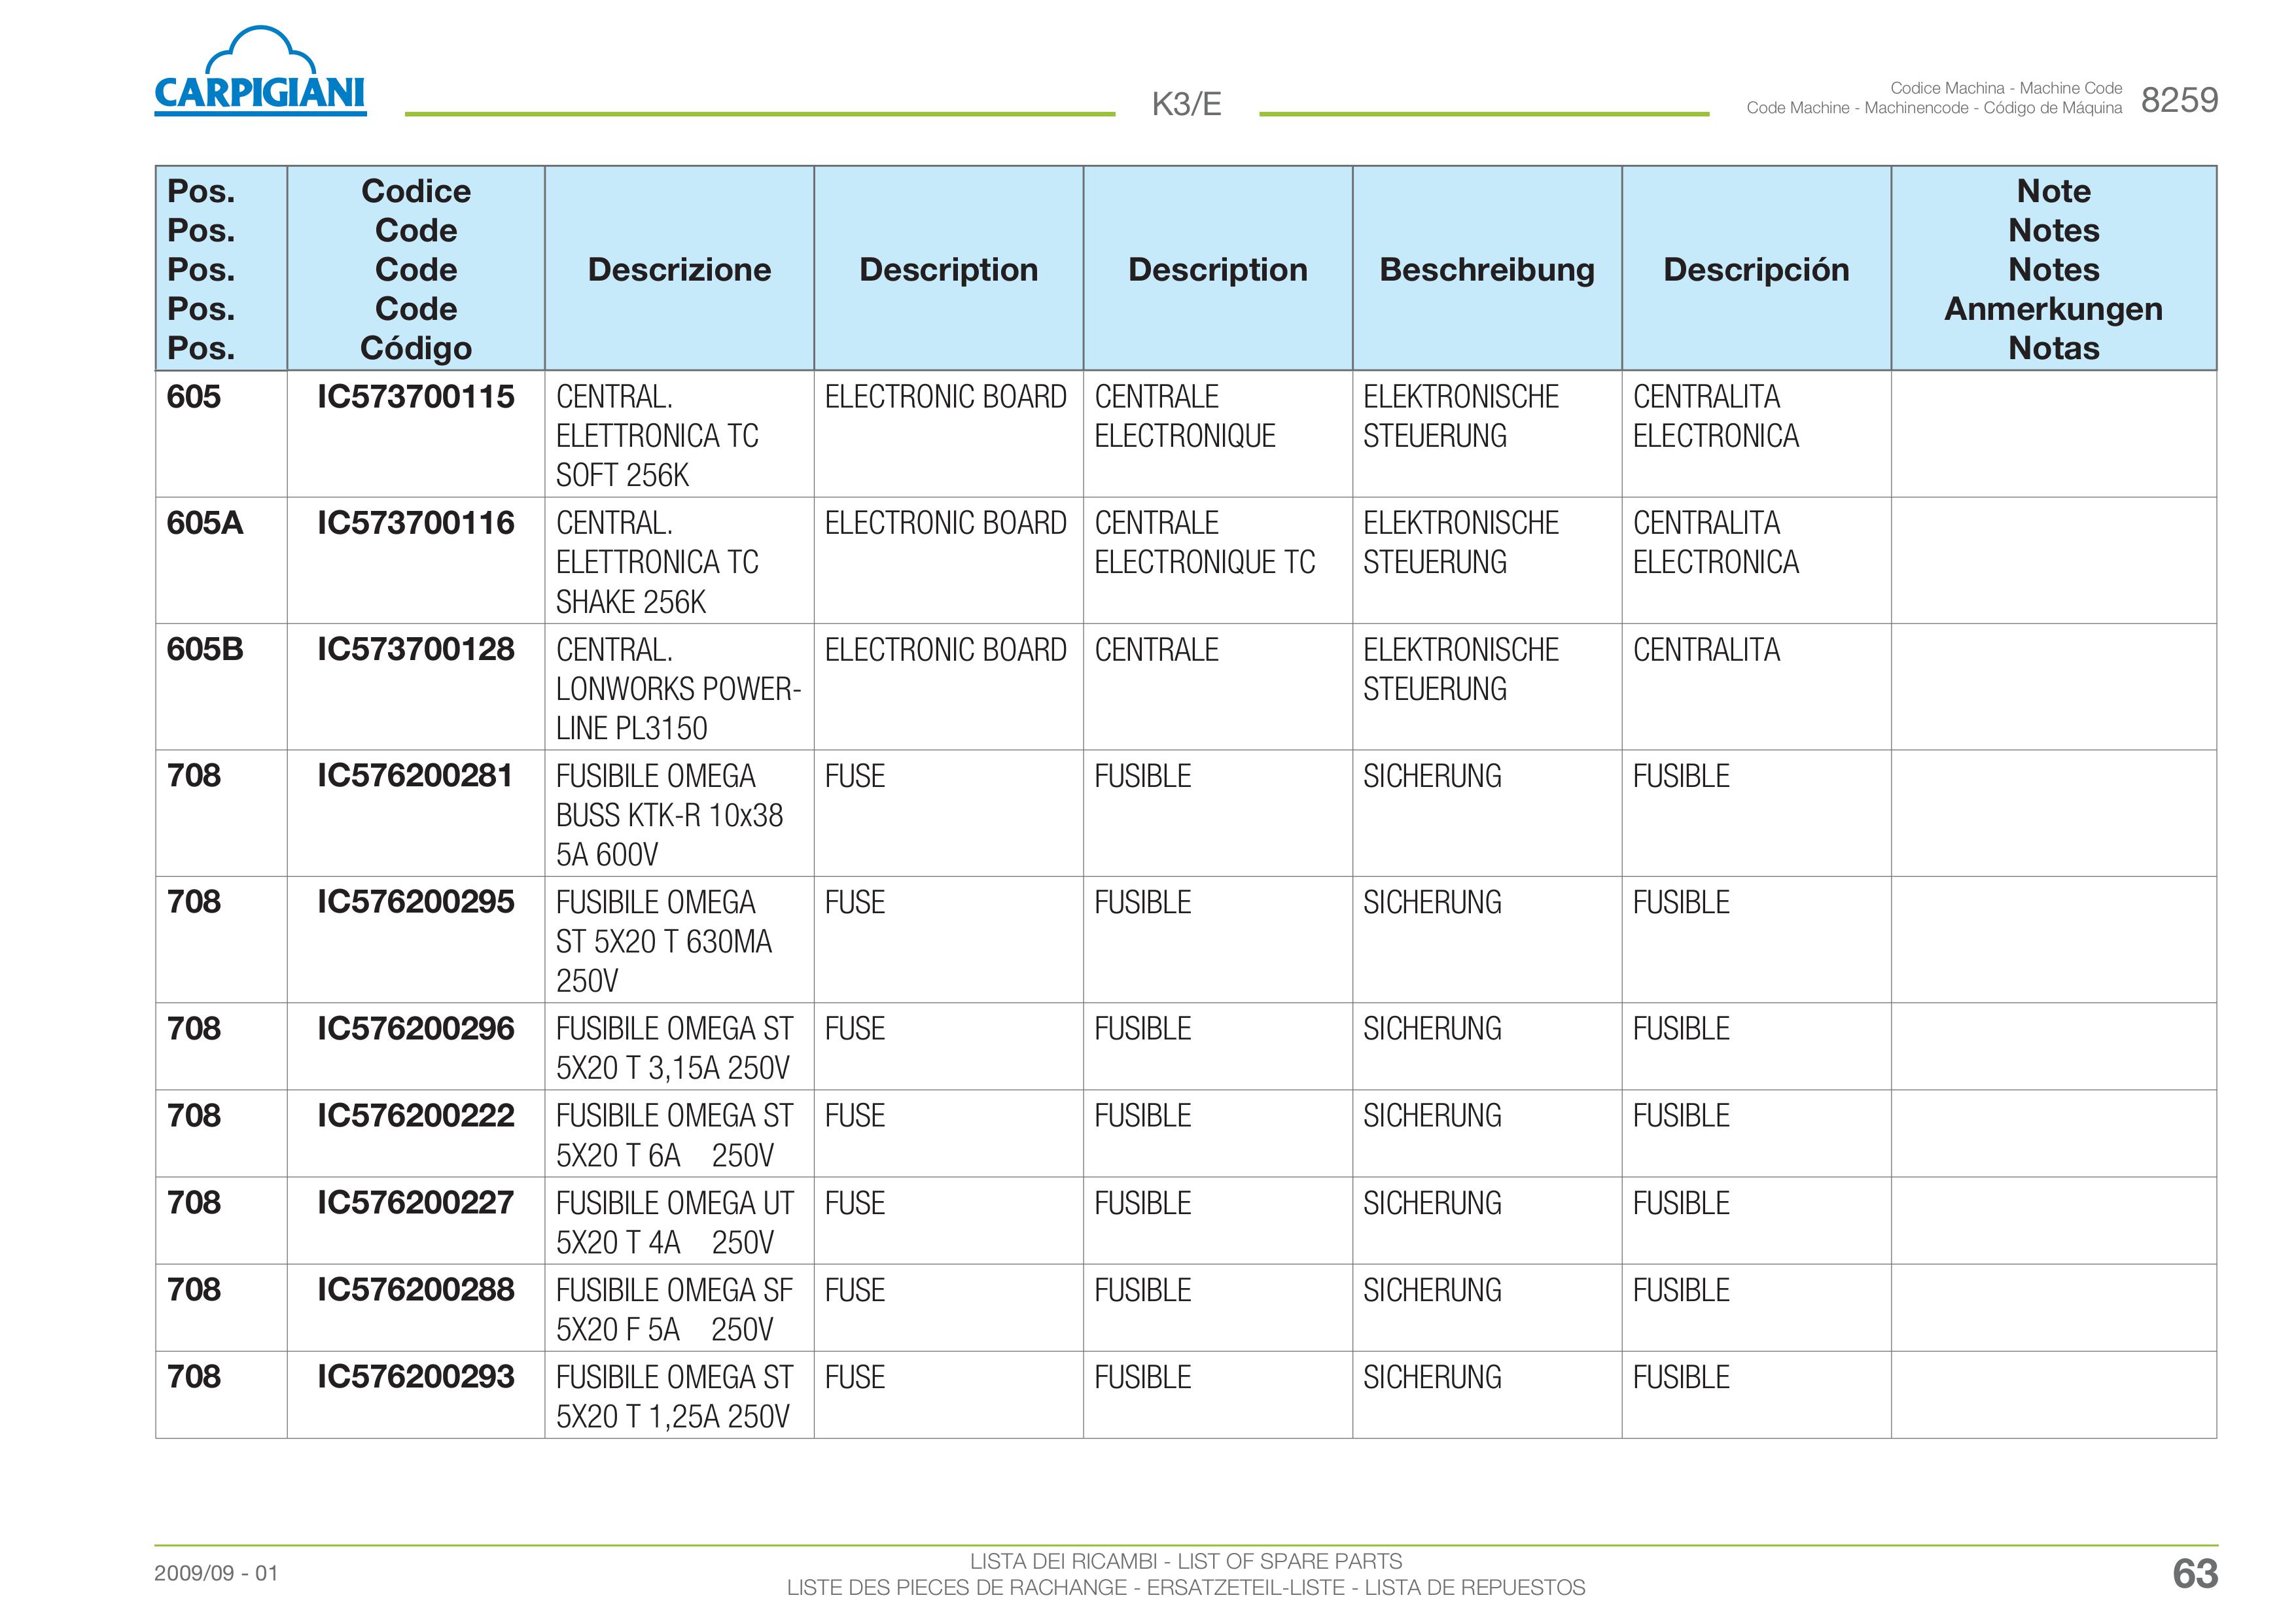The height and width of the screenshot is (1623, 2296).
Task: Select part code IC573700115
Action: click(416, 397)
